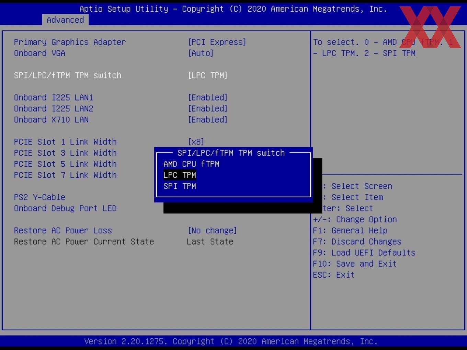This screenshot has height=350, width=467.
Task: Toggle Onboard I225 LAN2 Enabled value
Action: pos(208,108)
